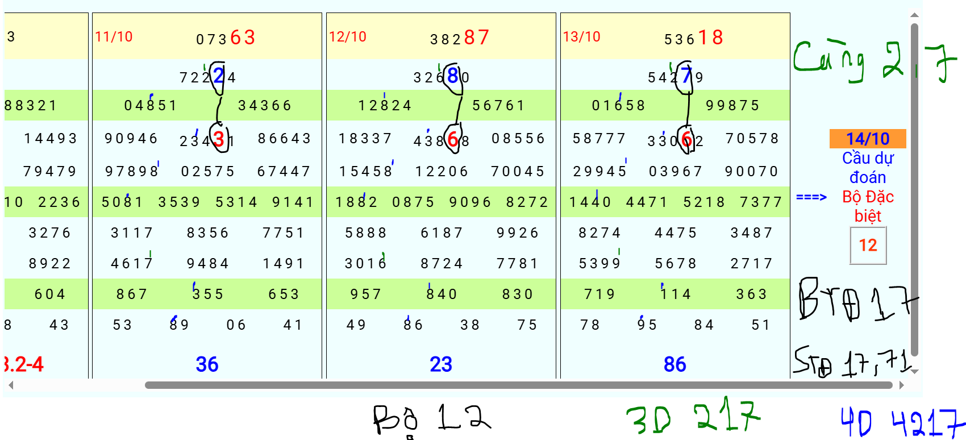Screen dimensions: 966x440
Task: Click the three-digit result 957
Action: coord(366,294)
